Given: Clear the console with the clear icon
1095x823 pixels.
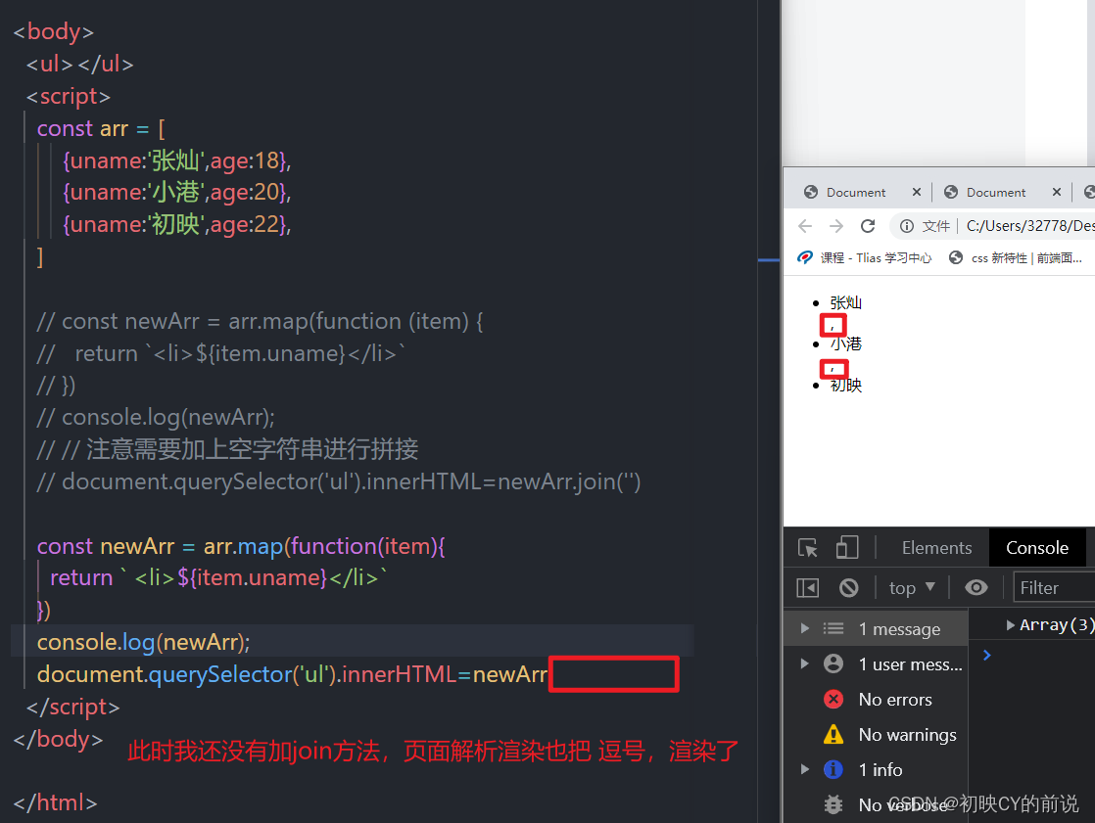Looking at the screenshot, I should click(x=848, y=587).
